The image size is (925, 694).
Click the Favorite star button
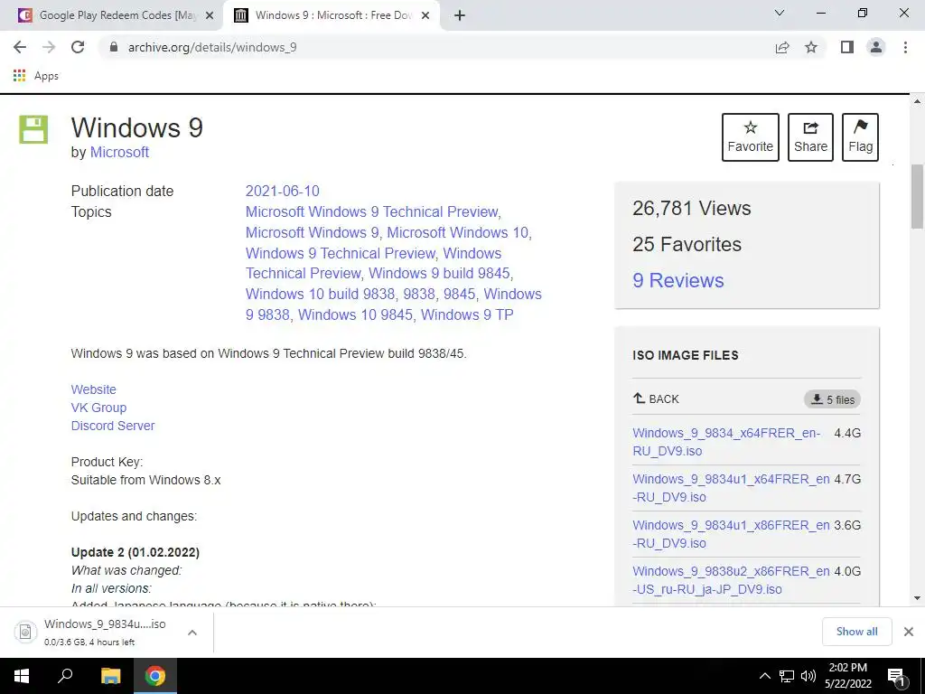751,137
